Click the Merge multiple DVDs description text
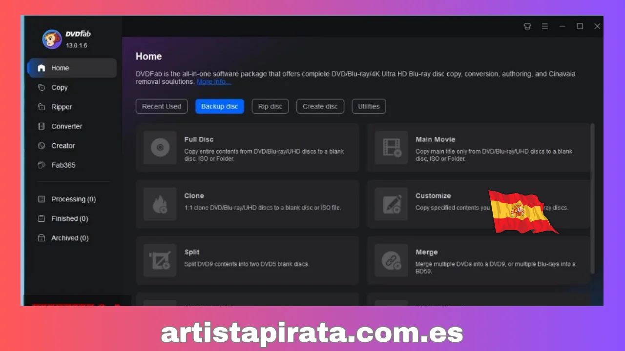625x351 pixels. pyautogui.click(x=495, y=268)
